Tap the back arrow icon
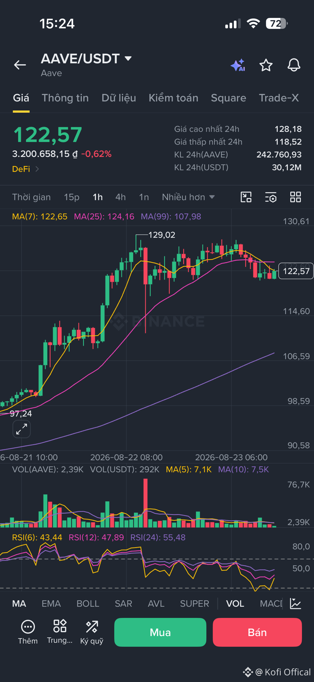314x682 pixels. pos(20,65)
